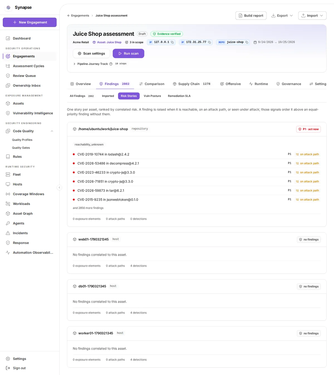Open the Import dropdown

point(312,16)
